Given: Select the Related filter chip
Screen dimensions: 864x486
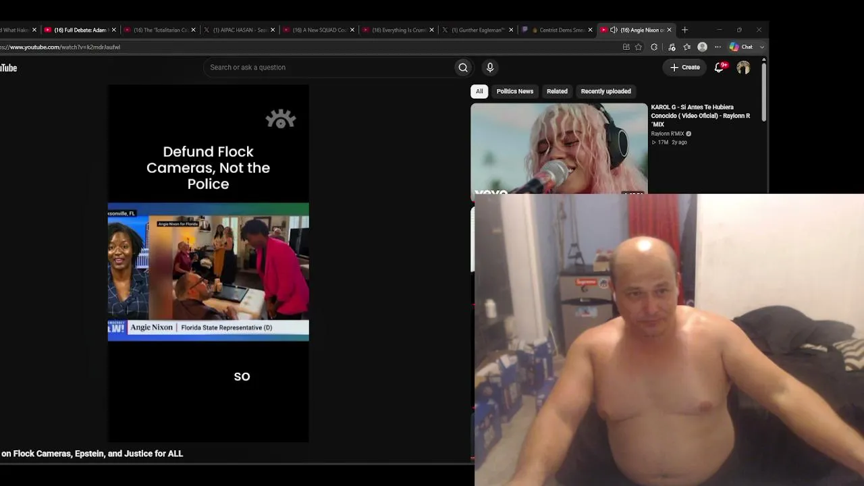Looking at the screenshot, I should (557, 91).
